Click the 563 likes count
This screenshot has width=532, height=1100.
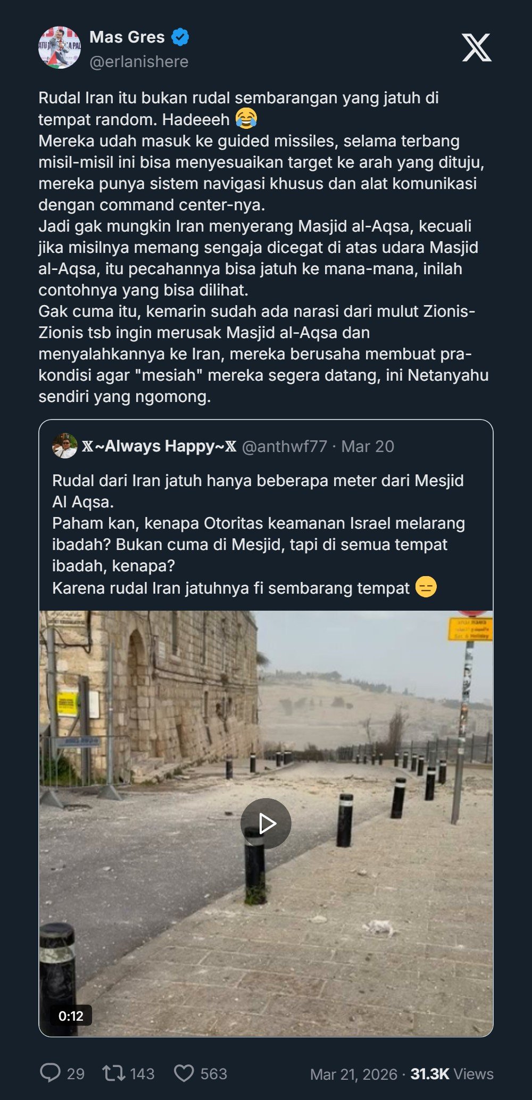click(x=214, y=1074)
